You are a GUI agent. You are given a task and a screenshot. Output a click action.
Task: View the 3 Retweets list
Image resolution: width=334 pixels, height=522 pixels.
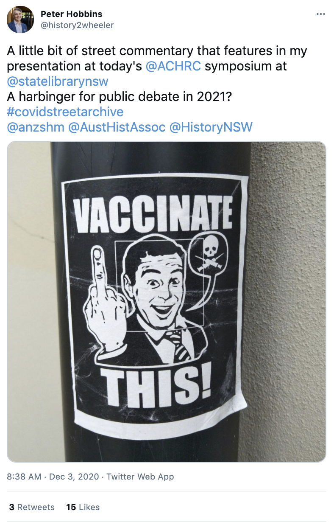(32, 507)
